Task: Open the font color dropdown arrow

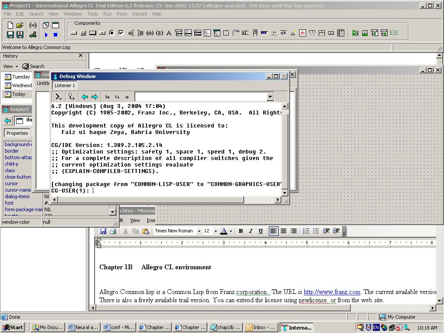Action: pyautogui.click(x=231, y=231)
